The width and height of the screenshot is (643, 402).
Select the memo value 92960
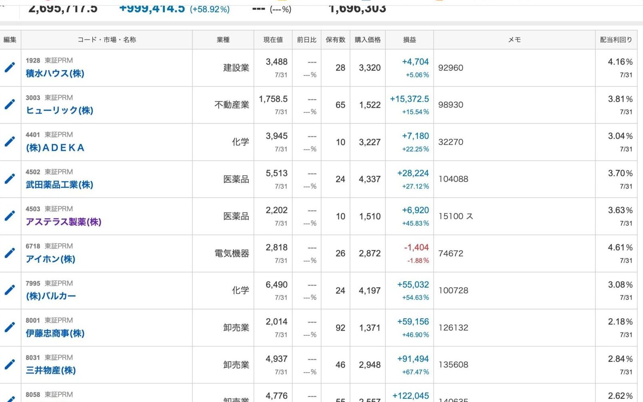point(451,68)
